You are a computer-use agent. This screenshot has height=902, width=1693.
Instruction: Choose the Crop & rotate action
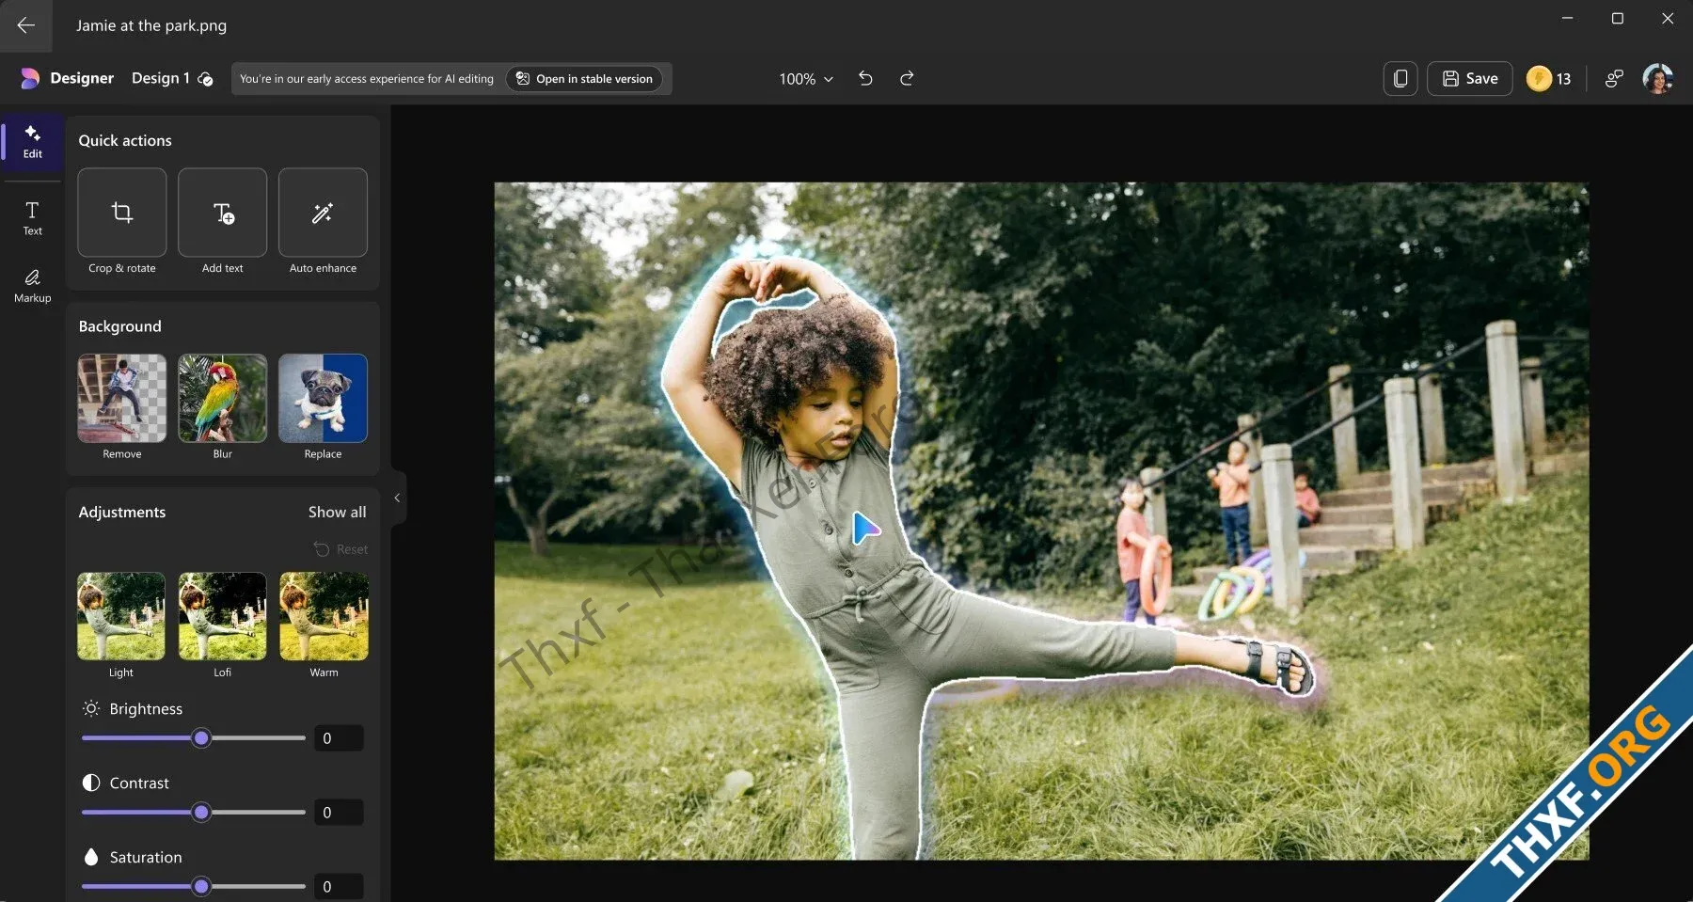pos(122,213)
